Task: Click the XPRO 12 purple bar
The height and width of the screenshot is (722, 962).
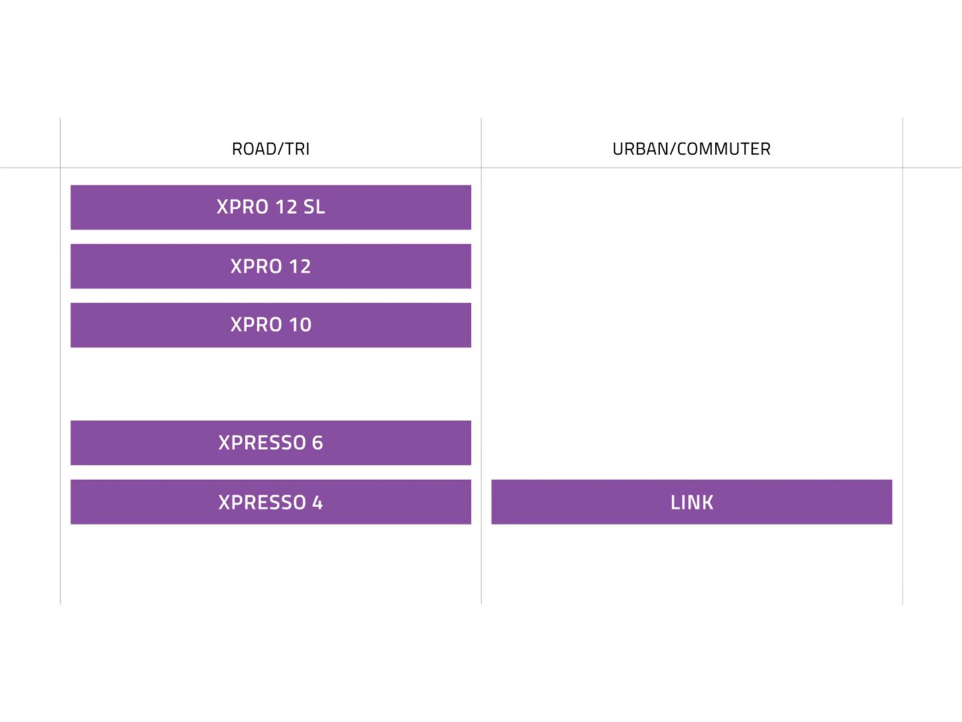Action: [x=271, y=266]
